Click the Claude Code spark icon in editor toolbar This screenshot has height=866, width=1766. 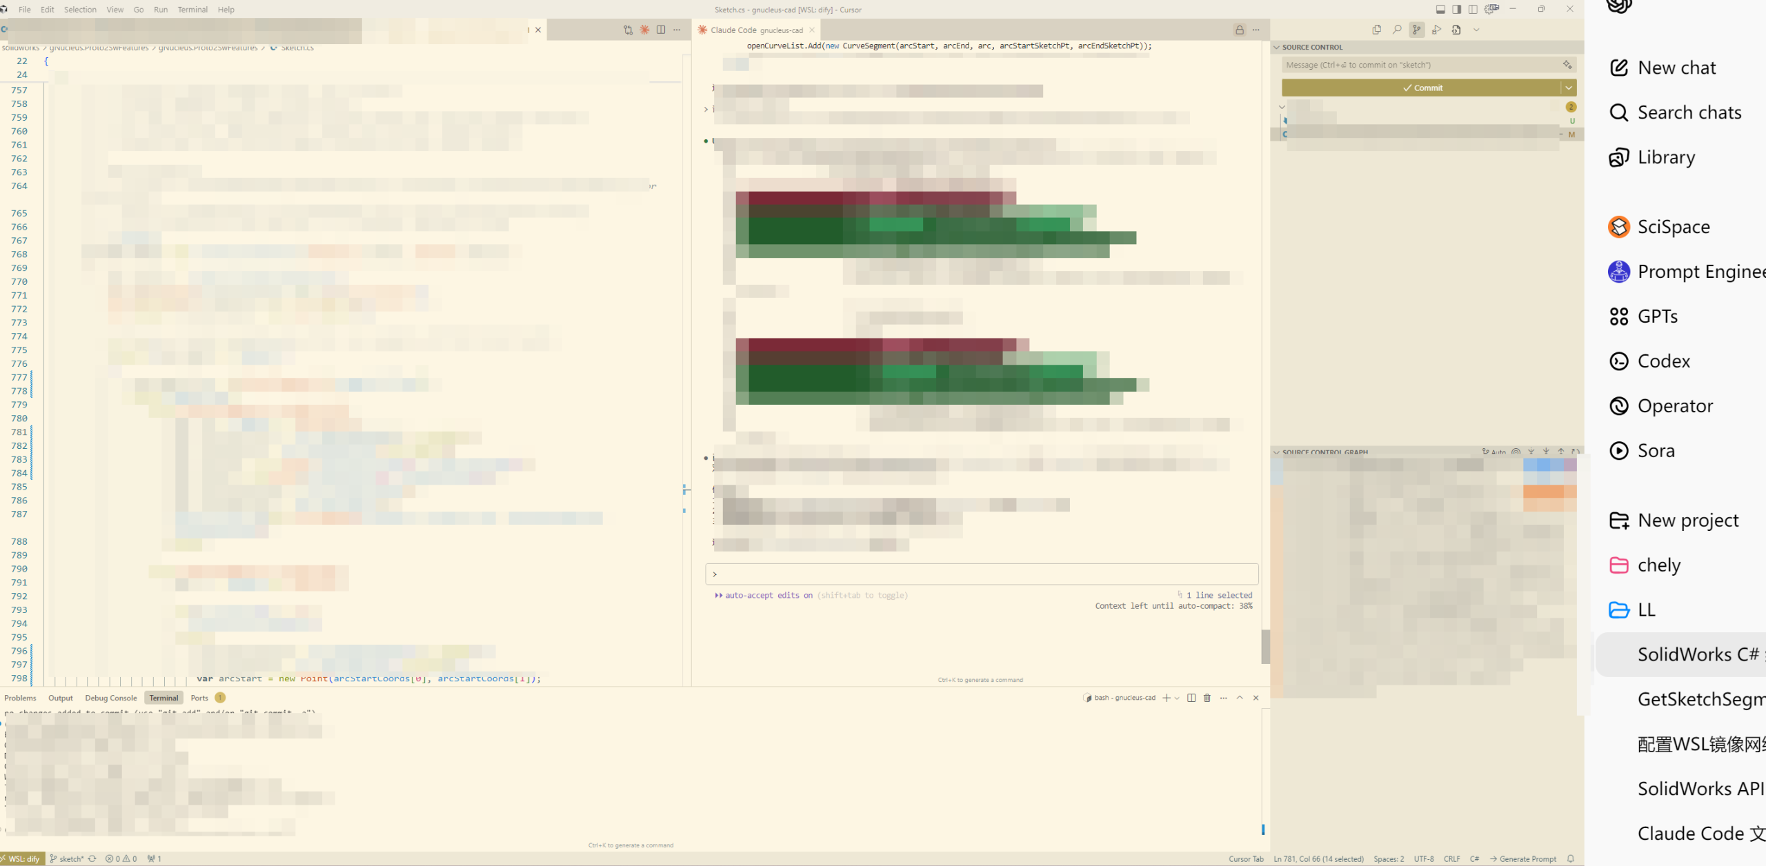(644, 30)
